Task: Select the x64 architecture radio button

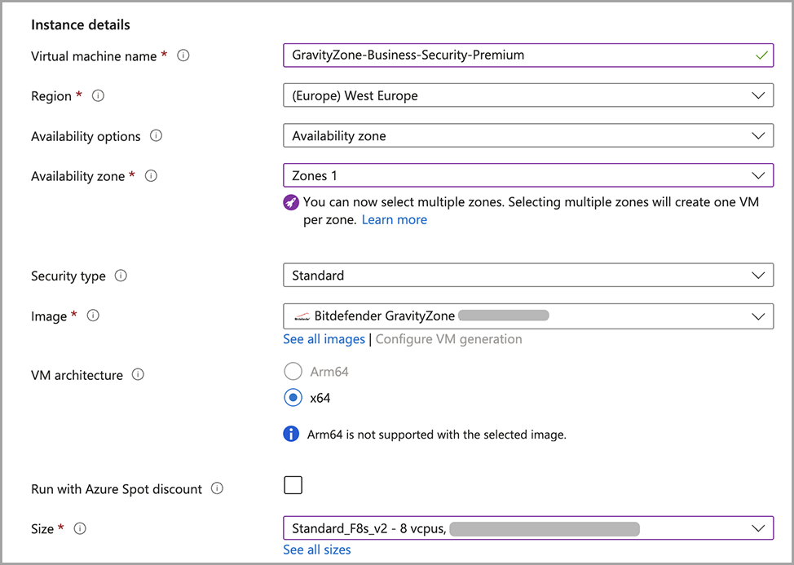Action: (293, 398)
